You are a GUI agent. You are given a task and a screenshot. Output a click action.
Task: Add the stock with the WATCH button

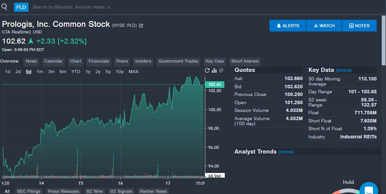click(324, 26)
